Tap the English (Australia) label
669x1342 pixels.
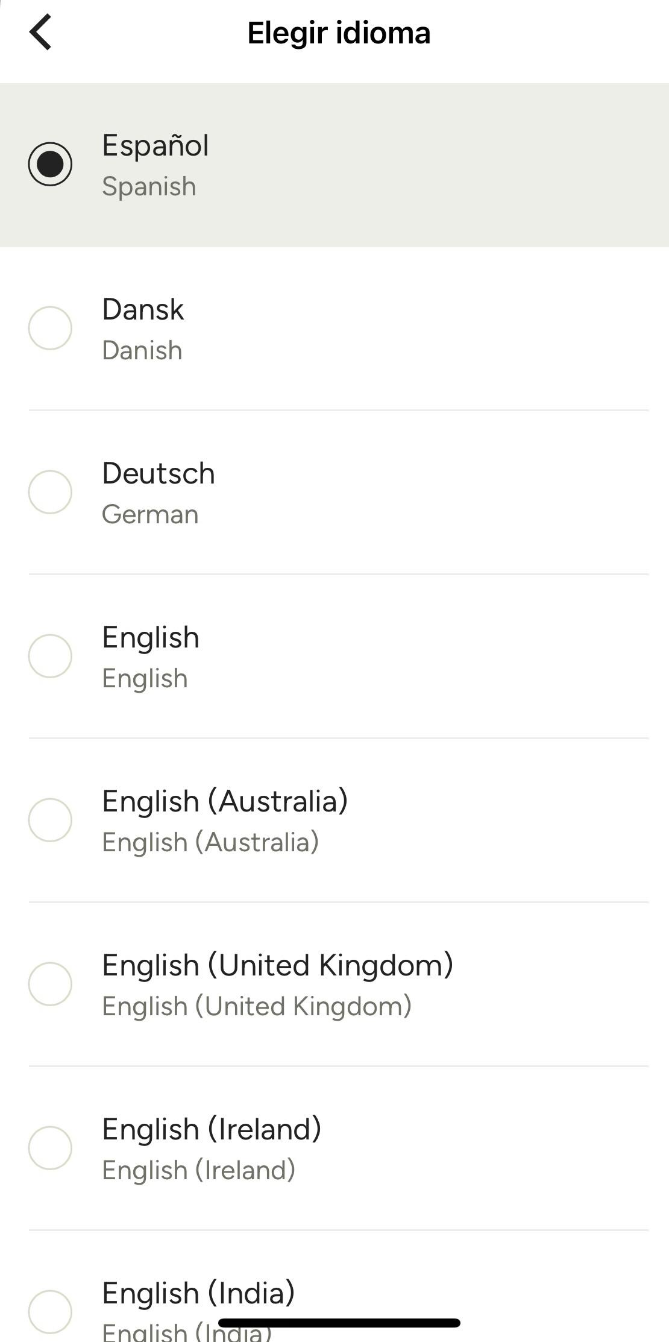[x=225, y=801]
